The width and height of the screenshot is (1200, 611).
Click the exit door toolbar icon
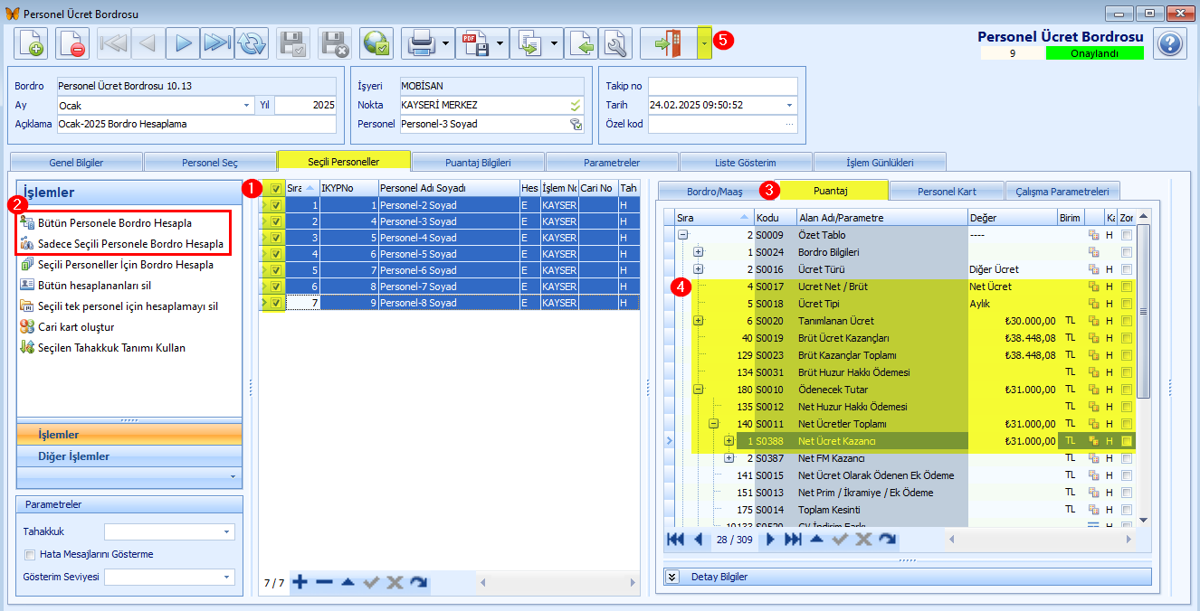point(669,42)
